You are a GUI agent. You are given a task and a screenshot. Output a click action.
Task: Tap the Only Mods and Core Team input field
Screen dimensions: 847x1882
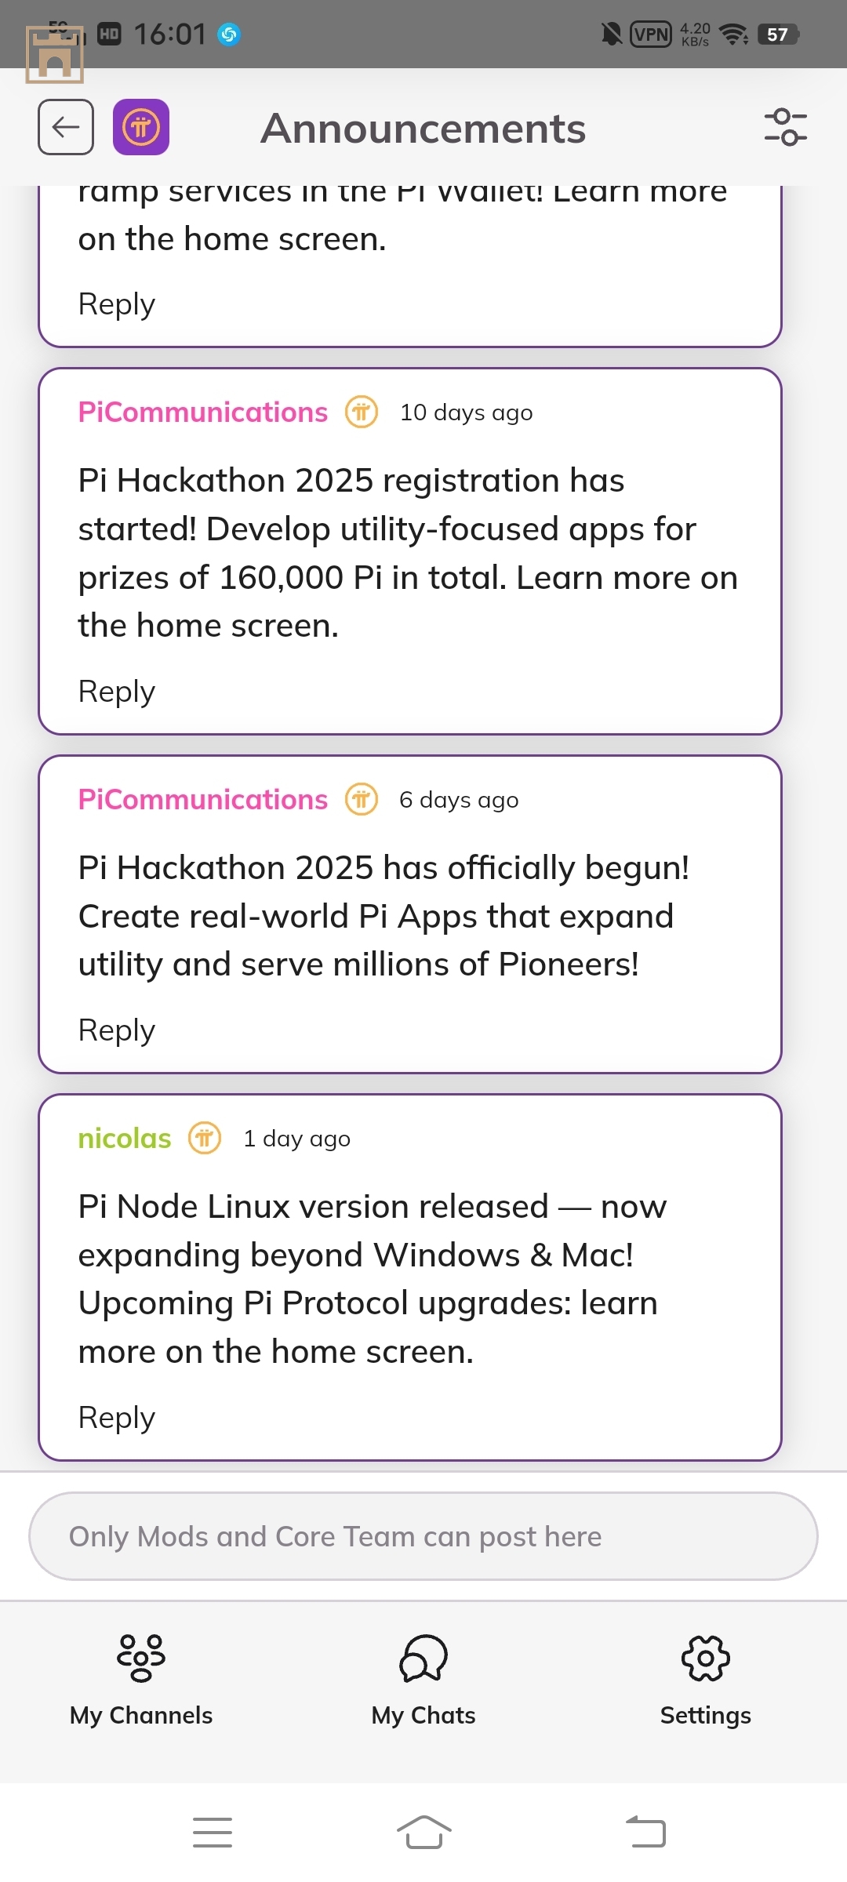[423, 1536]
